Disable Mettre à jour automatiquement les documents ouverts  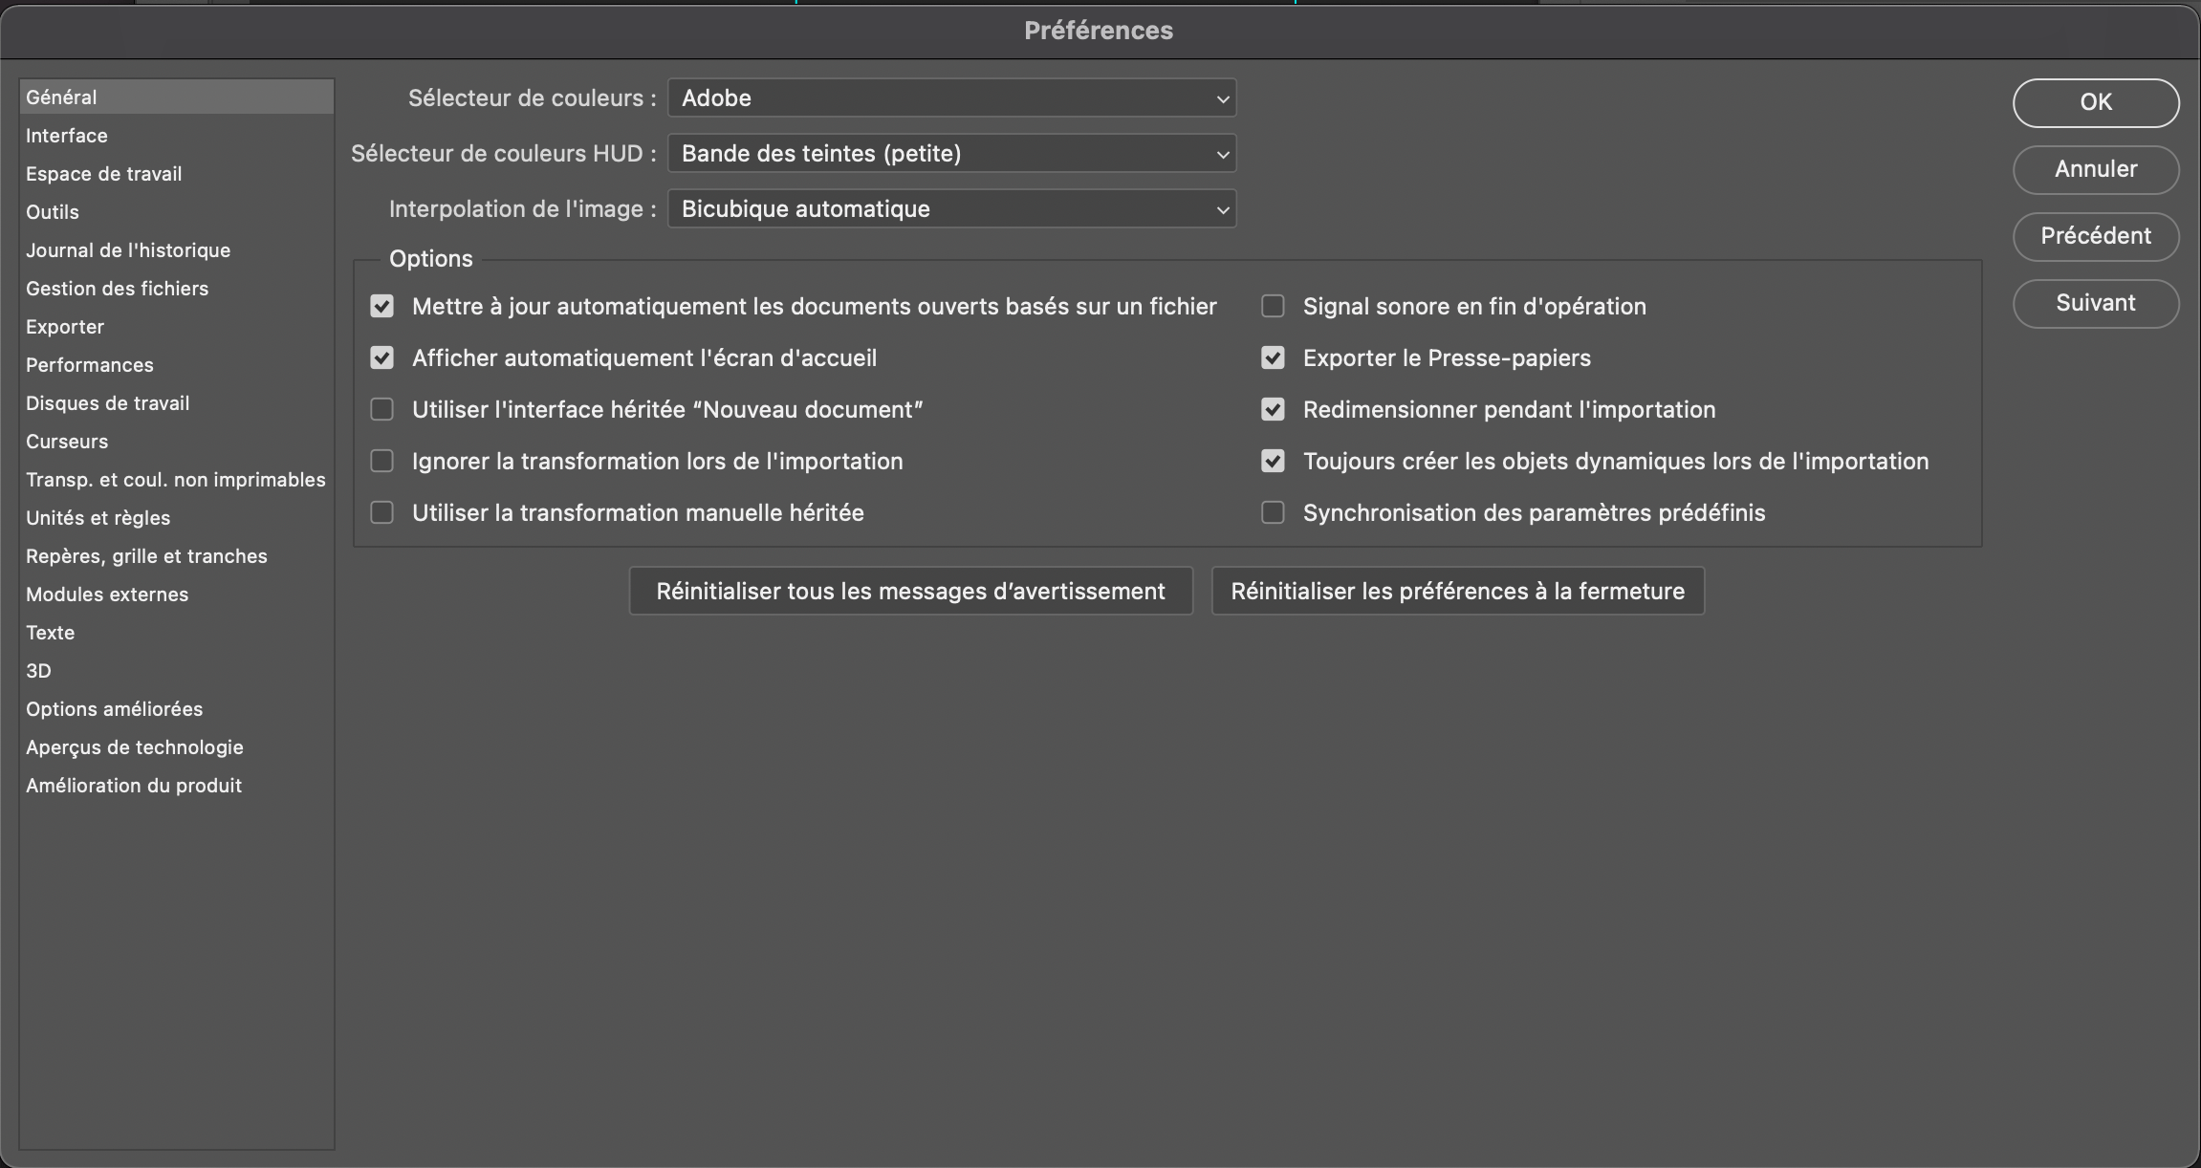pos(382,306)
